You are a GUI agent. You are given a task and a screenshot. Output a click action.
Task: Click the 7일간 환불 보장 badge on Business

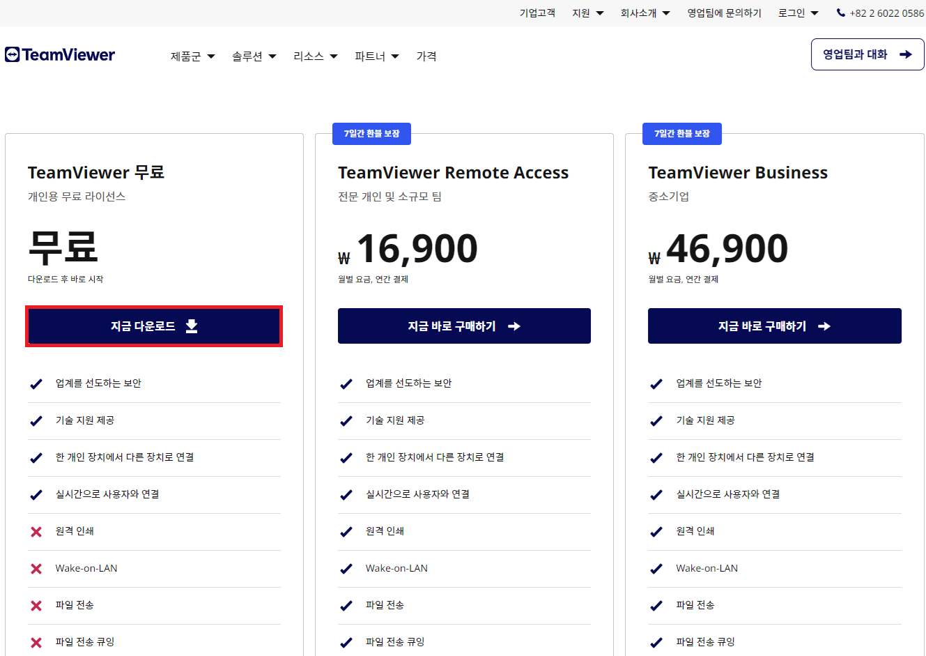[x=682, y=134]
